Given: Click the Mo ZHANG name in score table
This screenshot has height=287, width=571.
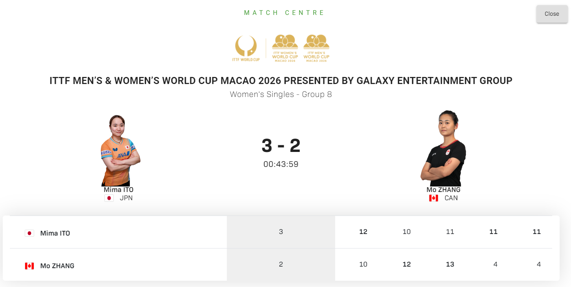Looking at the screenshot, I should pyautogui.click(x=57, y=266).
